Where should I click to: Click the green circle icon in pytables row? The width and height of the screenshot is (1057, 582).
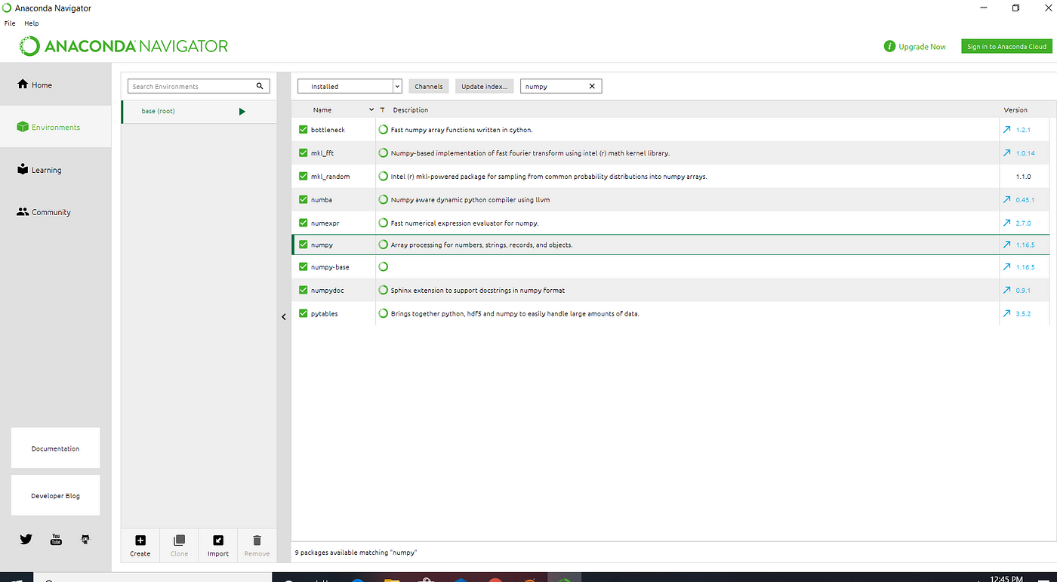(384, 313)
